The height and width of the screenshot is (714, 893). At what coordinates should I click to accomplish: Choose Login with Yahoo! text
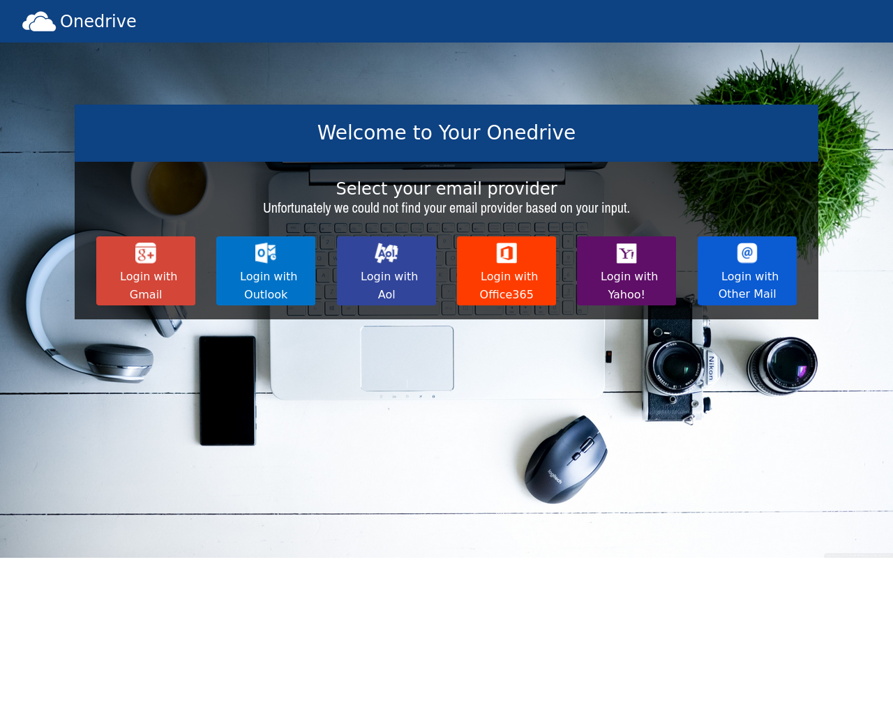click(x=629, y=285)
